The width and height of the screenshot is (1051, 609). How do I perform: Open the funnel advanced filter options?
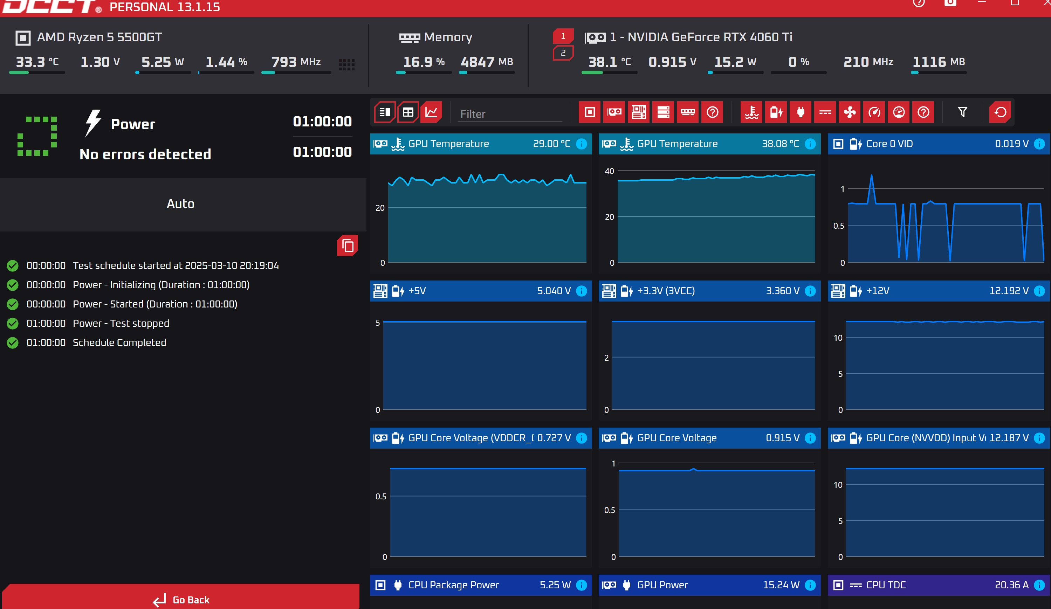coord(963,112)
